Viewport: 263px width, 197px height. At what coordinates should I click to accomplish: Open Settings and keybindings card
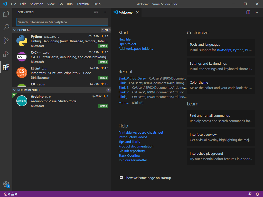pos(221,66)
